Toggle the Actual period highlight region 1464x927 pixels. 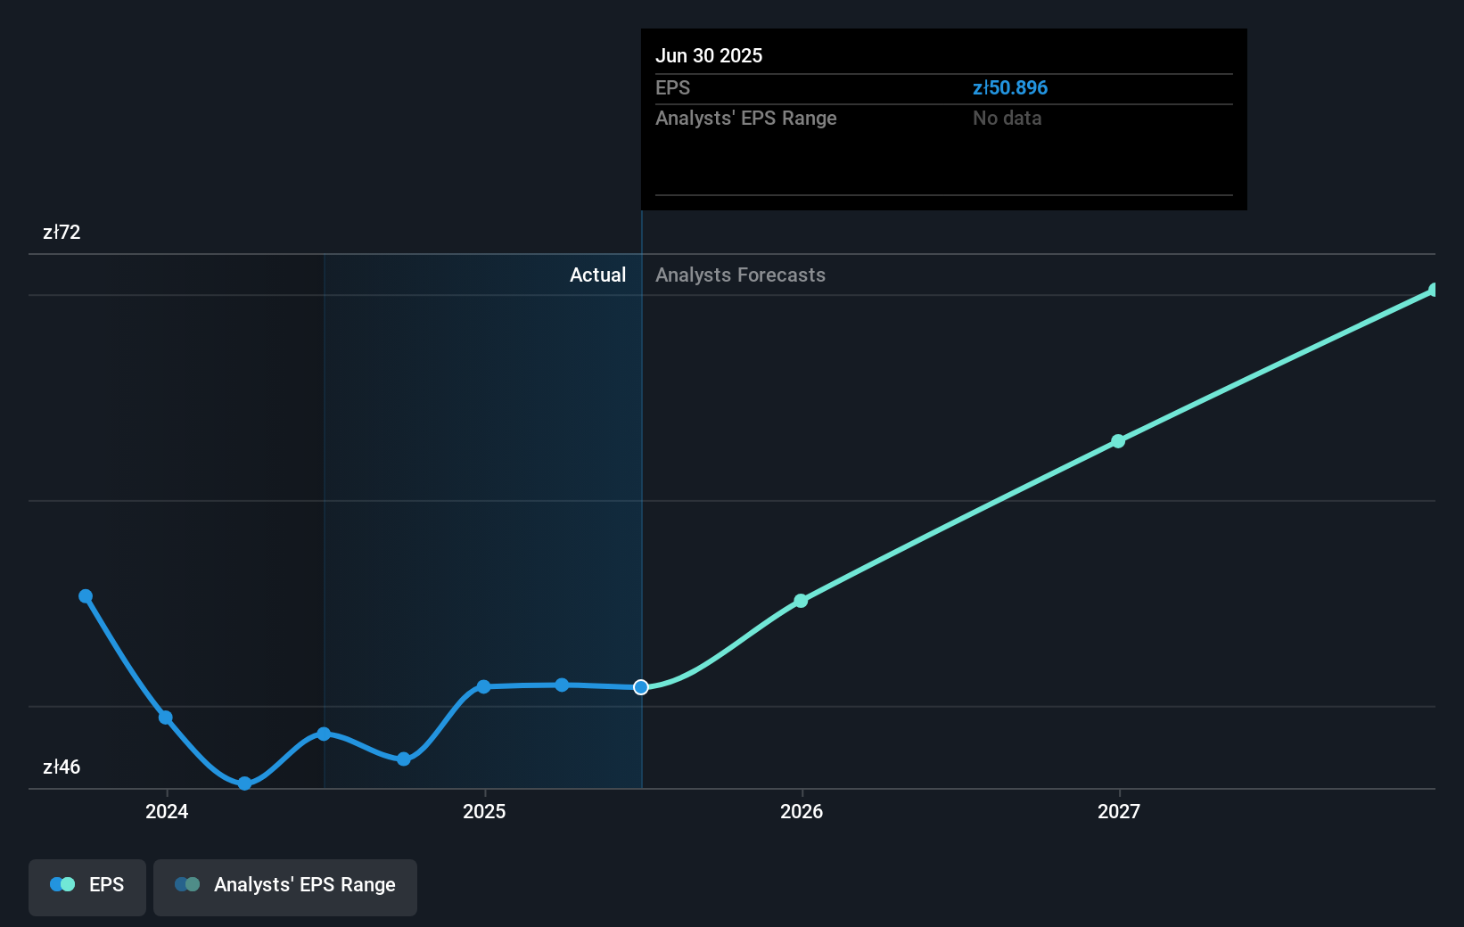pyautogui.click(x=481, y=517)
